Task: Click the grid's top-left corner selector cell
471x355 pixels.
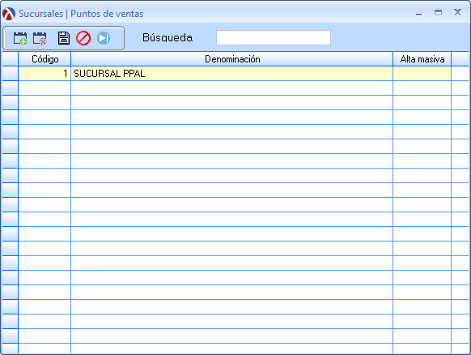Action: pos(10,59)
